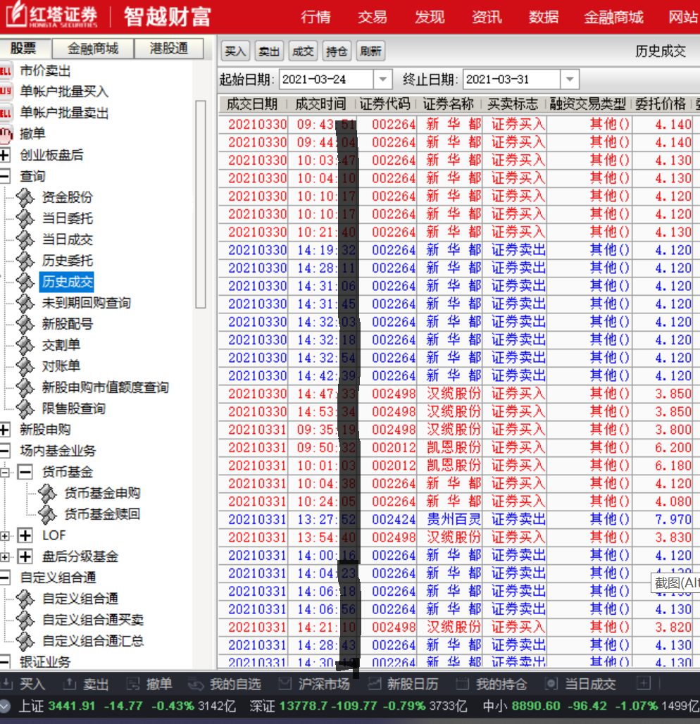Click the 对账单 icon
The height and width of the screenshot is (724, 700).
[25, 367]
